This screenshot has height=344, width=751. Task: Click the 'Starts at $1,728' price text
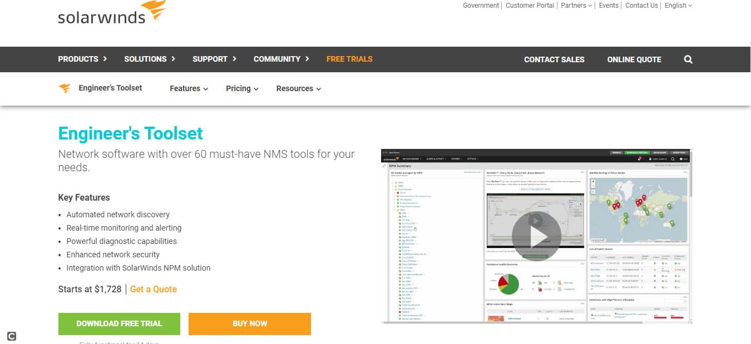tap(90, 289)
